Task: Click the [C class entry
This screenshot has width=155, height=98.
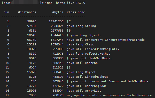Action: 69,21
